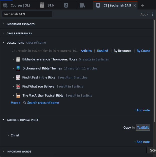The height and width of the screenshot is (157, 156).
Task: Open the panel menu (three vertical dots)
Action: click(153, 14)
